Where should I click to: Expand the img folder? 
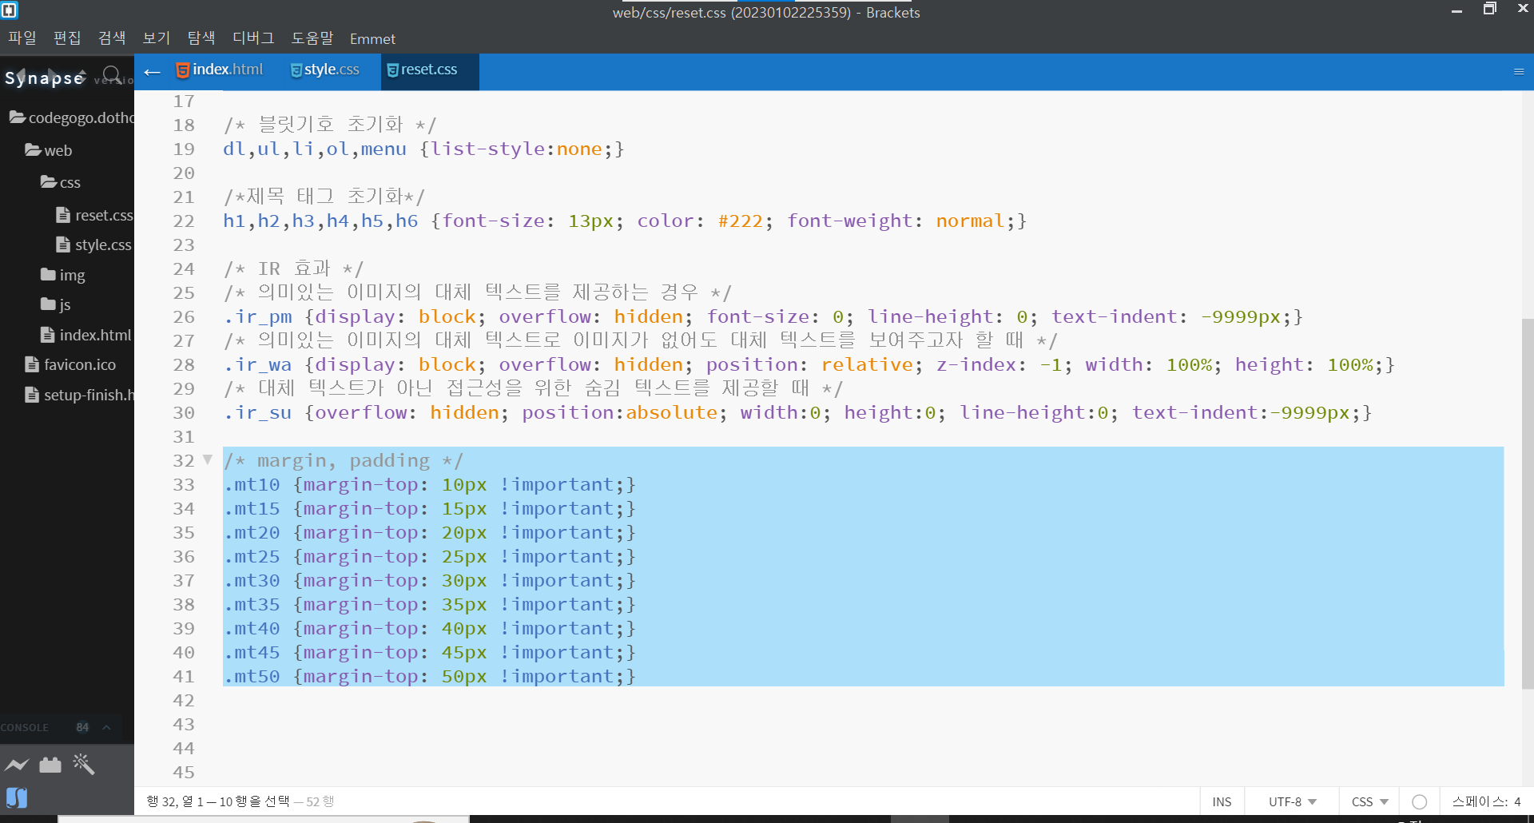click(x=63, y=275)
